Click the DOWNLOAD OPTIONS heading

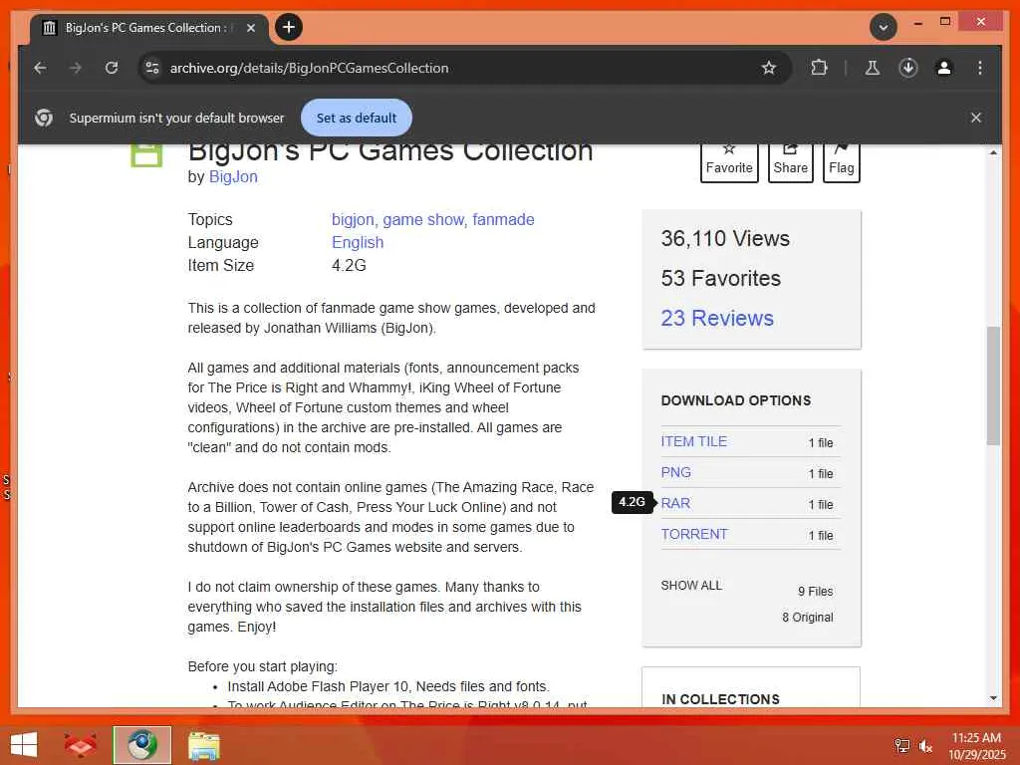736,400
